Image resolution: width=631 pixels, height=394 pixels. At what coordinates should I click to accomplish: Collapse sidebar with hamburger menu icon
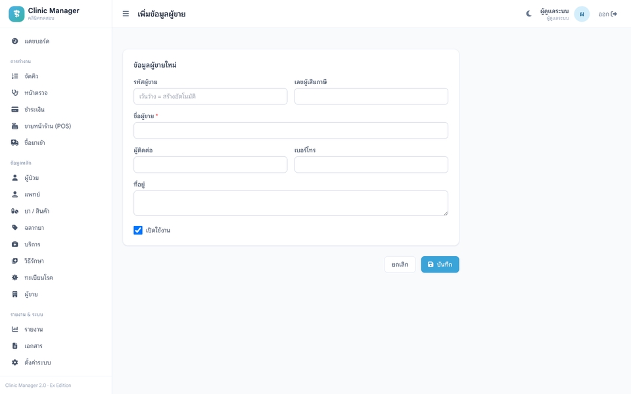[126, 14]
